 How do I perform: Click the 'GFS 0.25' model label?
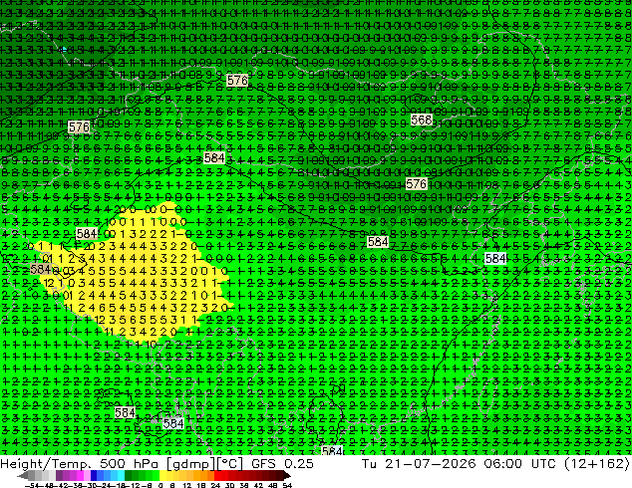point(282,464)
